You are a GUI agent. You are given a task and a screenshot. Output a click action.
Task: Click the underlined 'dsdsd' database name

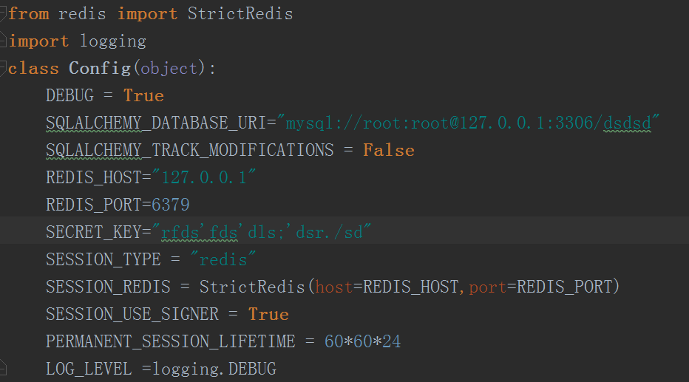coord(627,123)
